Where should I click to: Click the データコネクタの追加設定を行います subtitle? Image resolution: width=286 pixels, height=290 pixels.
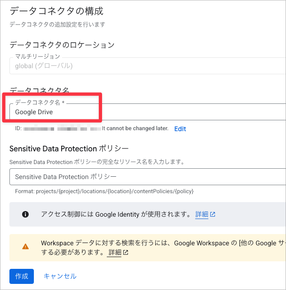pyautogui.click(x=57, y=24)
